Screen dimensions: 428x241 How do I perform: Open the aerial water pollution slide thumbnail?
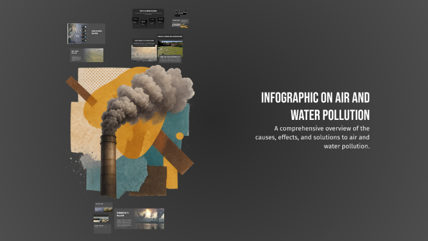coord(86,33)
